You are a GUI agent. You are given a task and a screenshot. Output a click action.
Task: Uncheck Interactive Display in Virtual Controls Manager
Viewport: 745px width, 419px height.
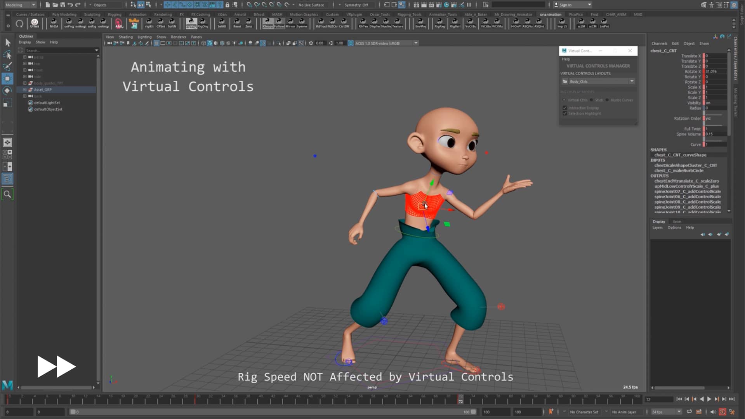pyautogui.click(x=565, y=108)
